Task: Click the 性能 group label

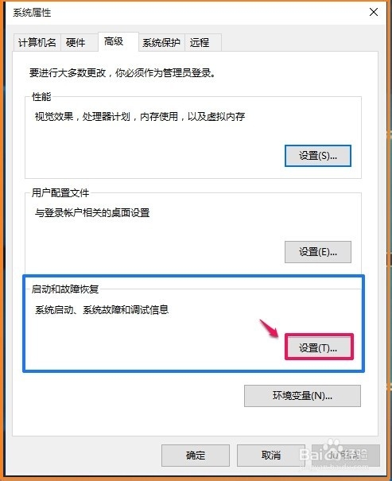Action: [41, 97]
